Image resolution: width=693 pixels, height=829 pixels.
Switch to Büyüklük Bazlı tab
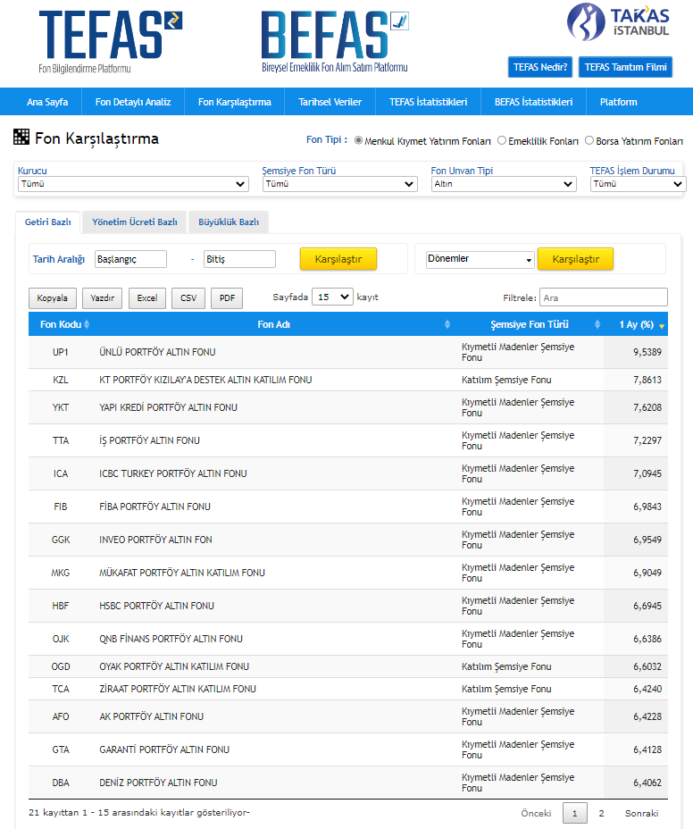pos(229,222)
